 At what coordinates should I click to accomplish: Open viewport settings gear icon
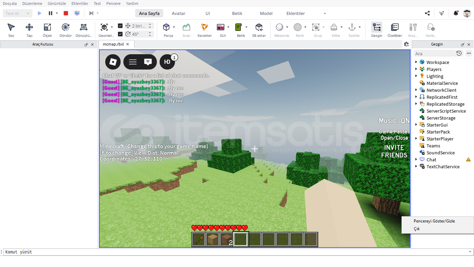[x=406, y=44]
